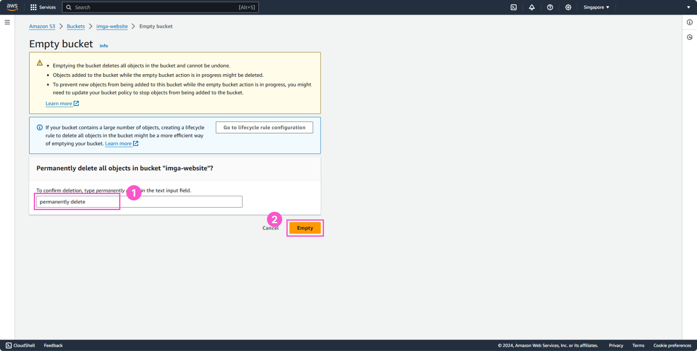Open the help question mark icon
Viewport: 697px width, 351px height.
click(550, 7)
